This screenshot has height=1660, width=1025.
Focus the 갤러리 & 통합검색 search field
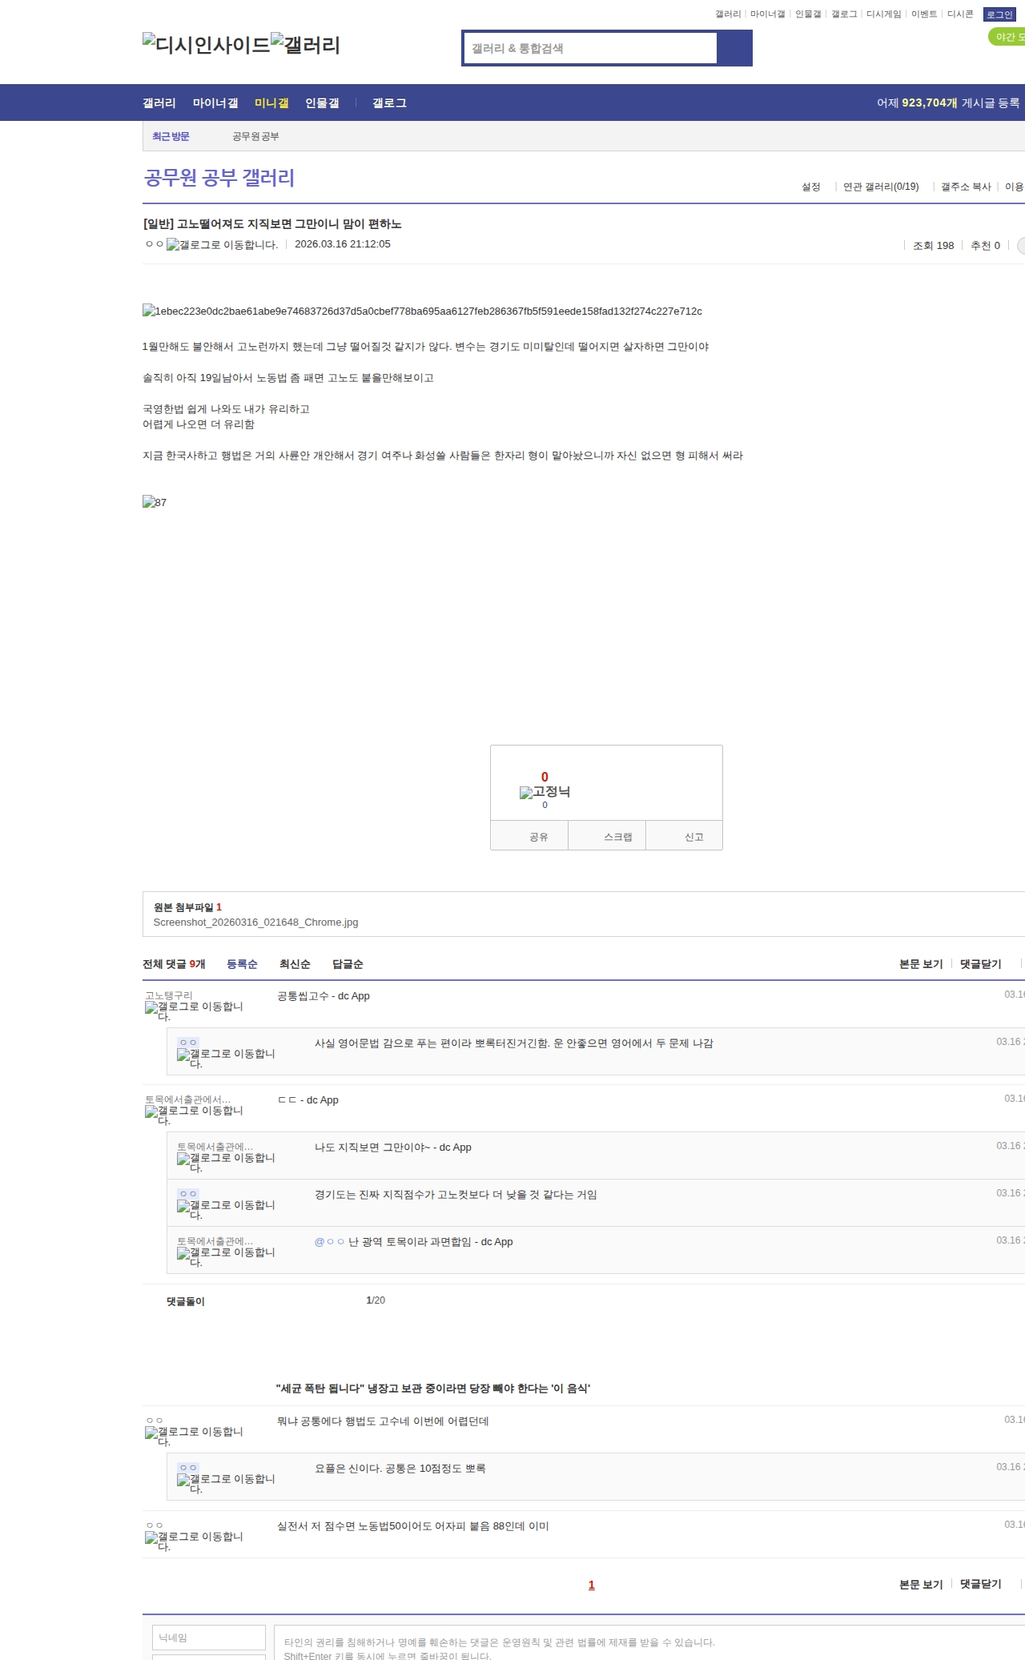click(x=590, y=48)
